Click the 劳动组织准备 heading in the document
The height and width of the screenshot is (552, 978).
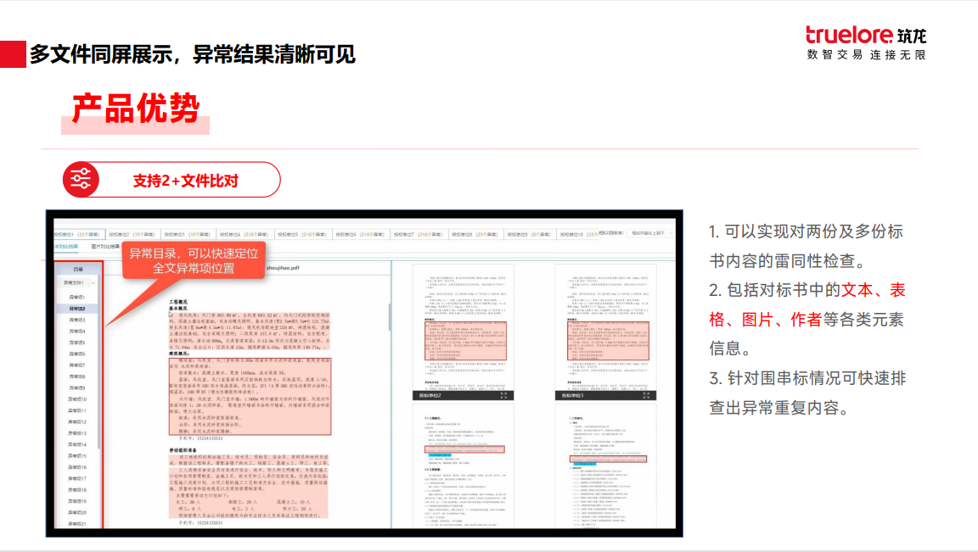point(183,449)
